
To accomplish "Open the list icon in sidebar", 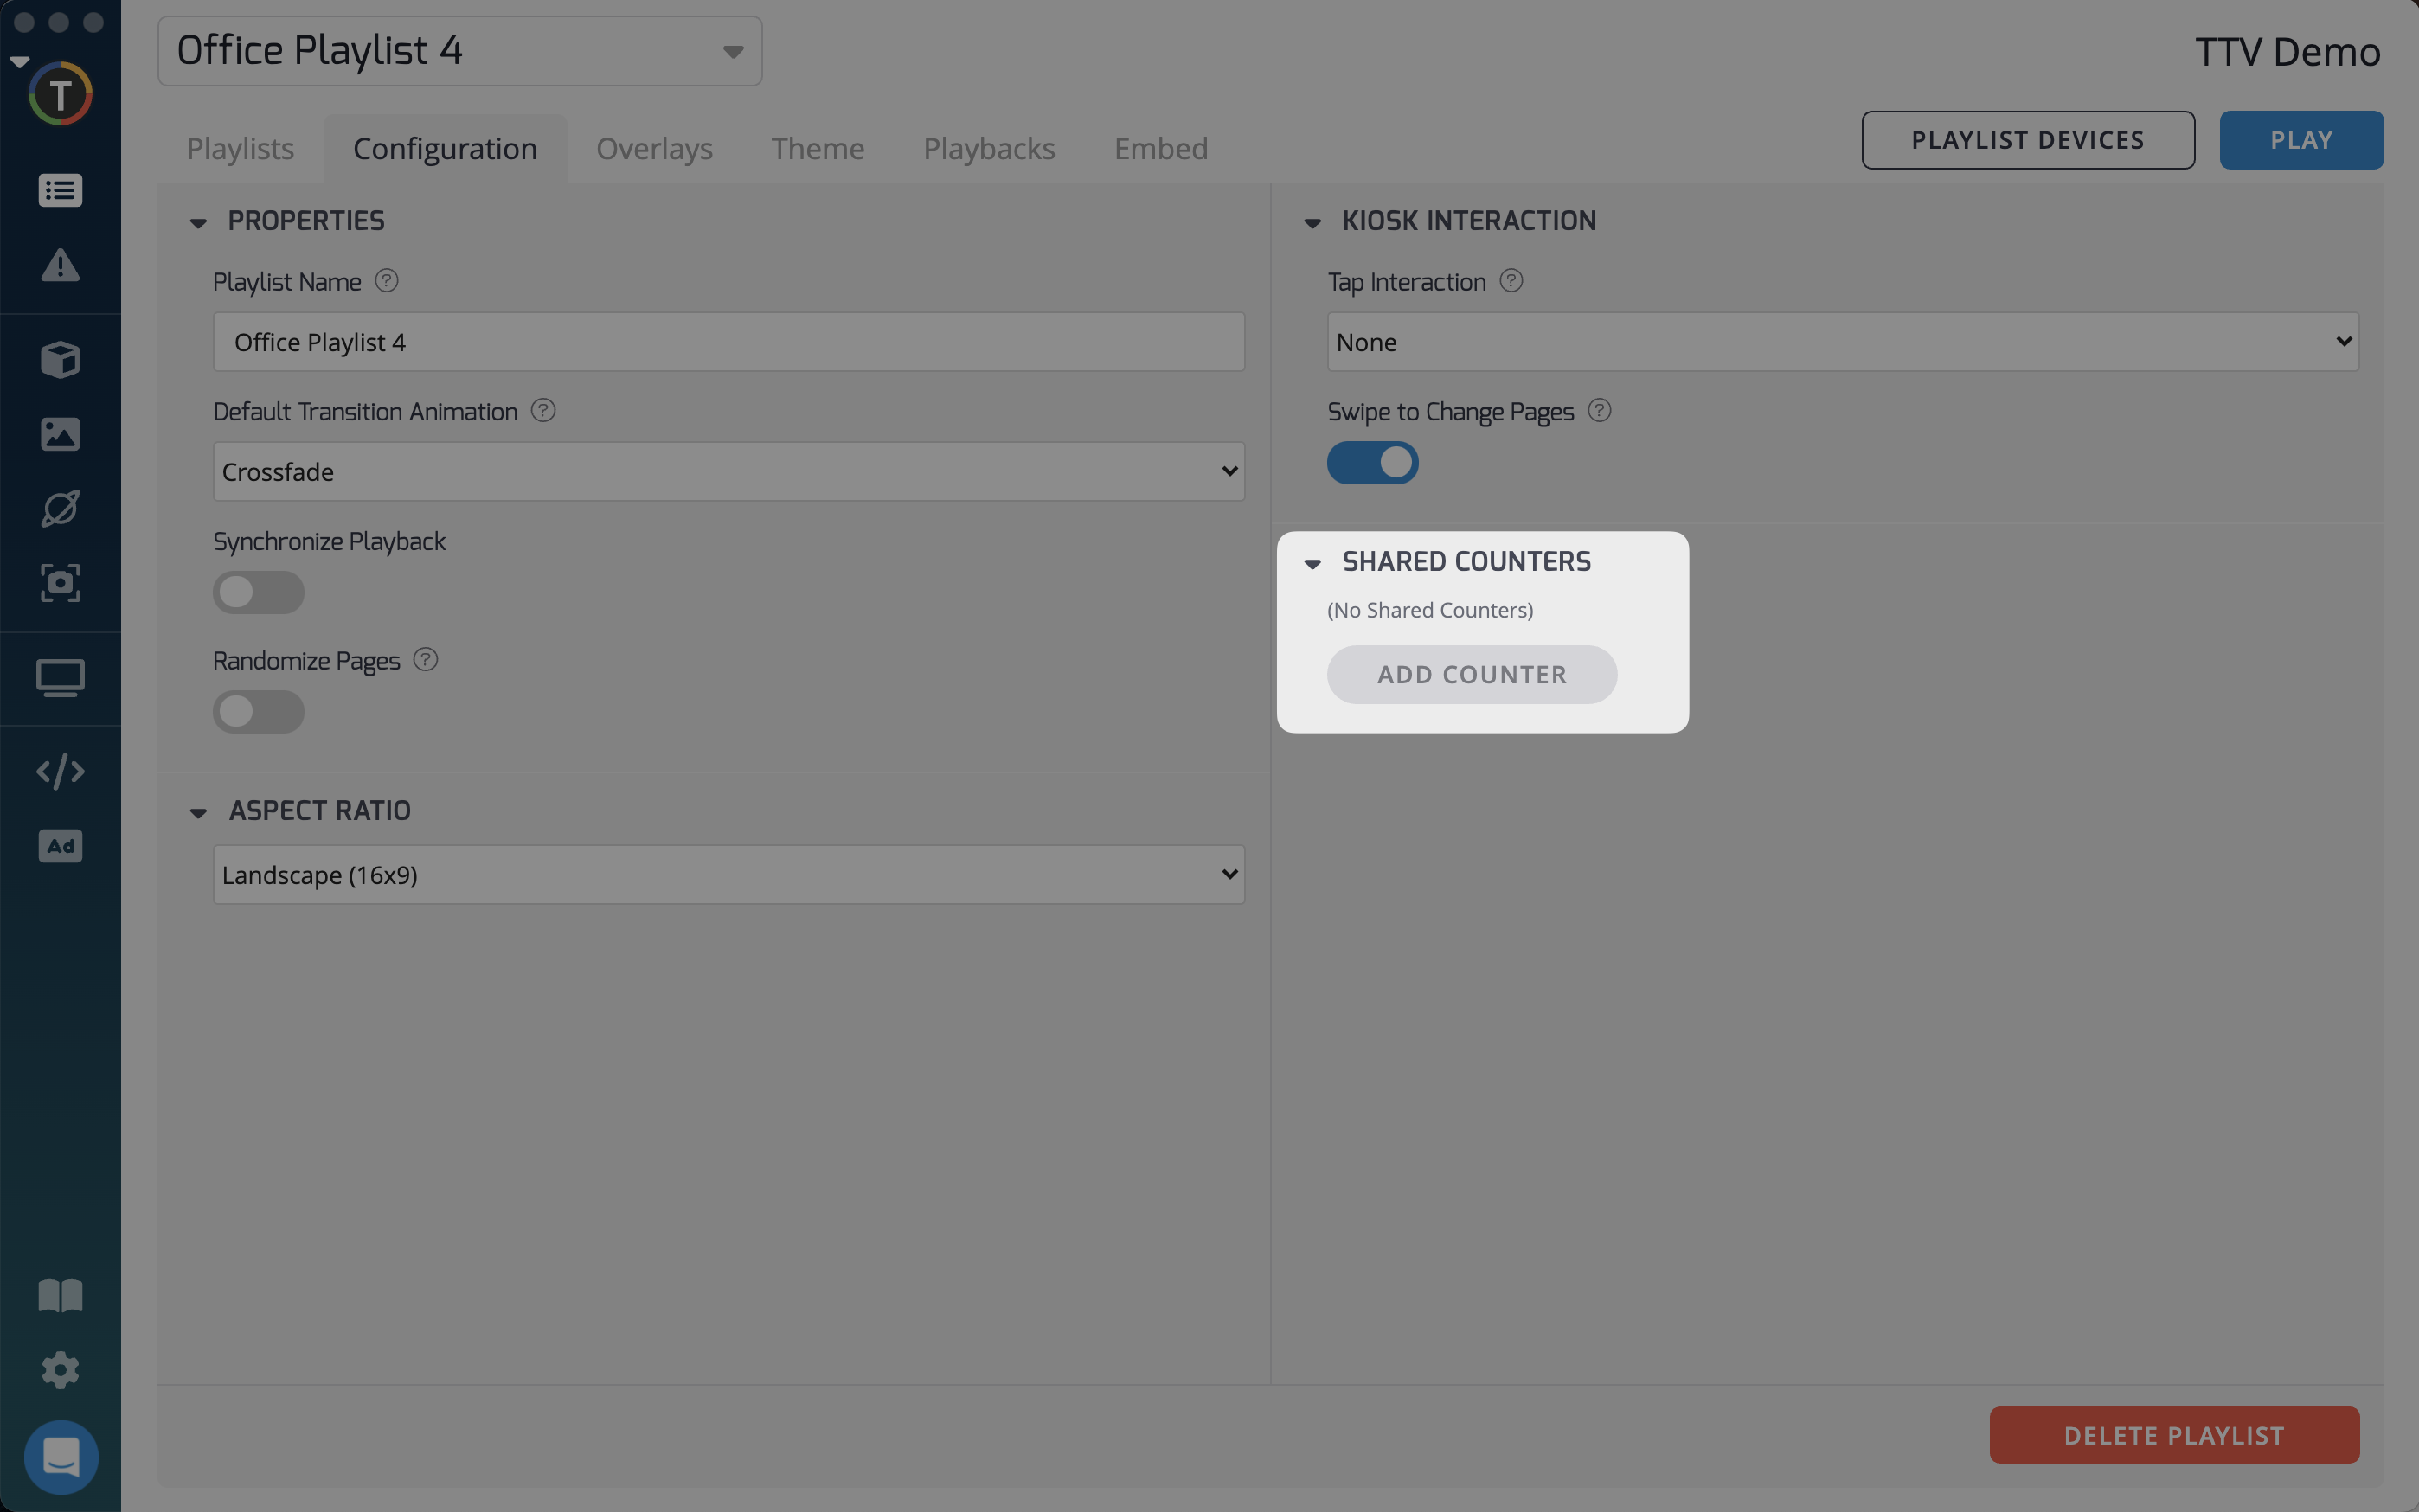I will point(60,190).
